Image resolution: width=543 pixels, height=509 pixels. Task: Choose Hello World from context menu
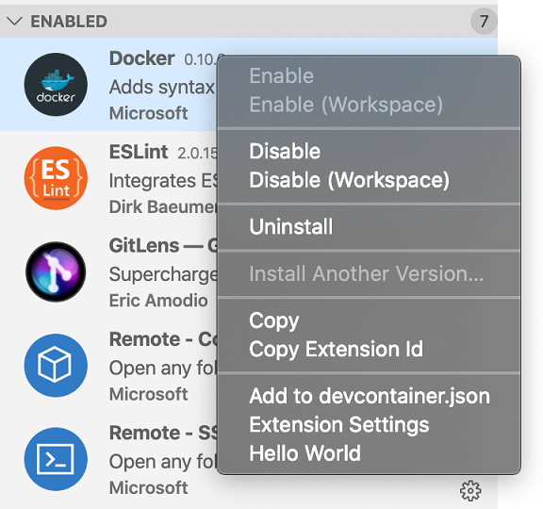click(x=369, y=453)
